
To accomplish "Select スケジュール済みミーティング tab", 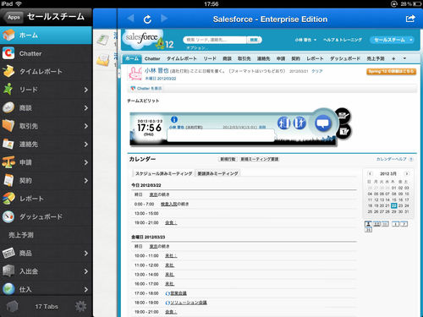I will pos(163,173).
